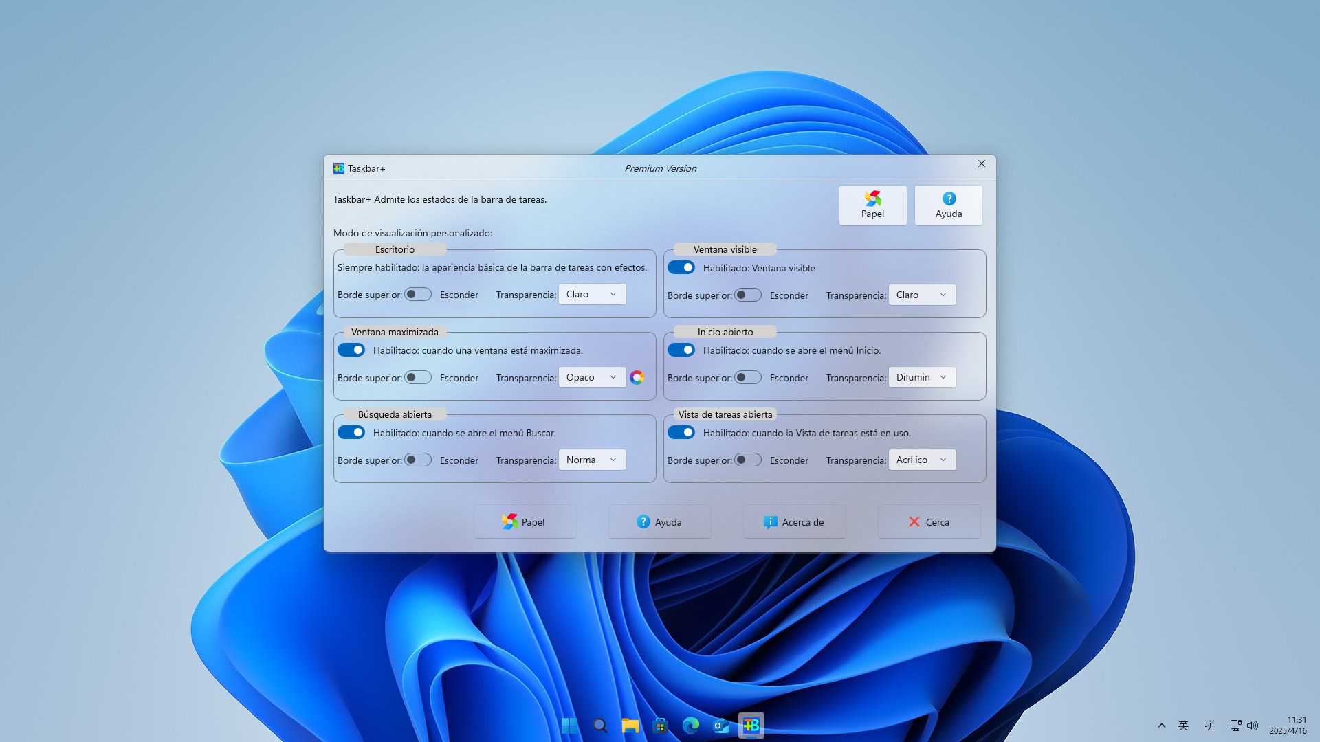Open Ventana visible Transparencia dropdown
Screen dimensions: 1320x742
click(x=922, y=295)
